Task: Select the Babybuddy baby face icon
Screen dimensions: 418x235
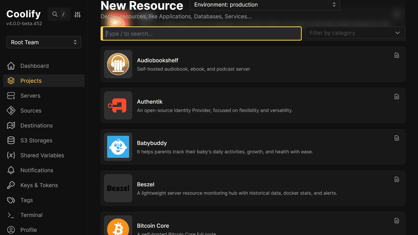Action: tap(118, 147)
